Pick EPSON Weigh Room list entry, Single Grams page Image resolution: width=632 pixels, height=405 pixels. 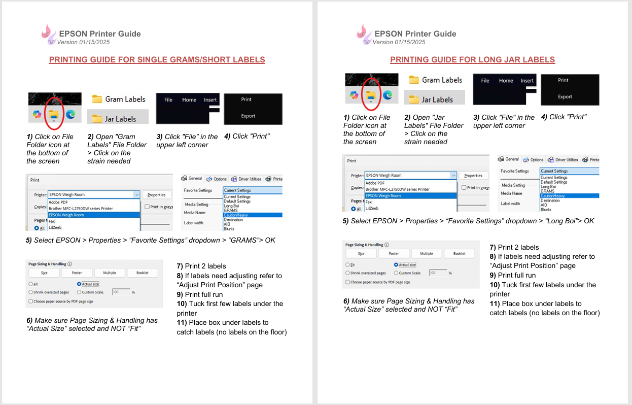pos(94,215)
